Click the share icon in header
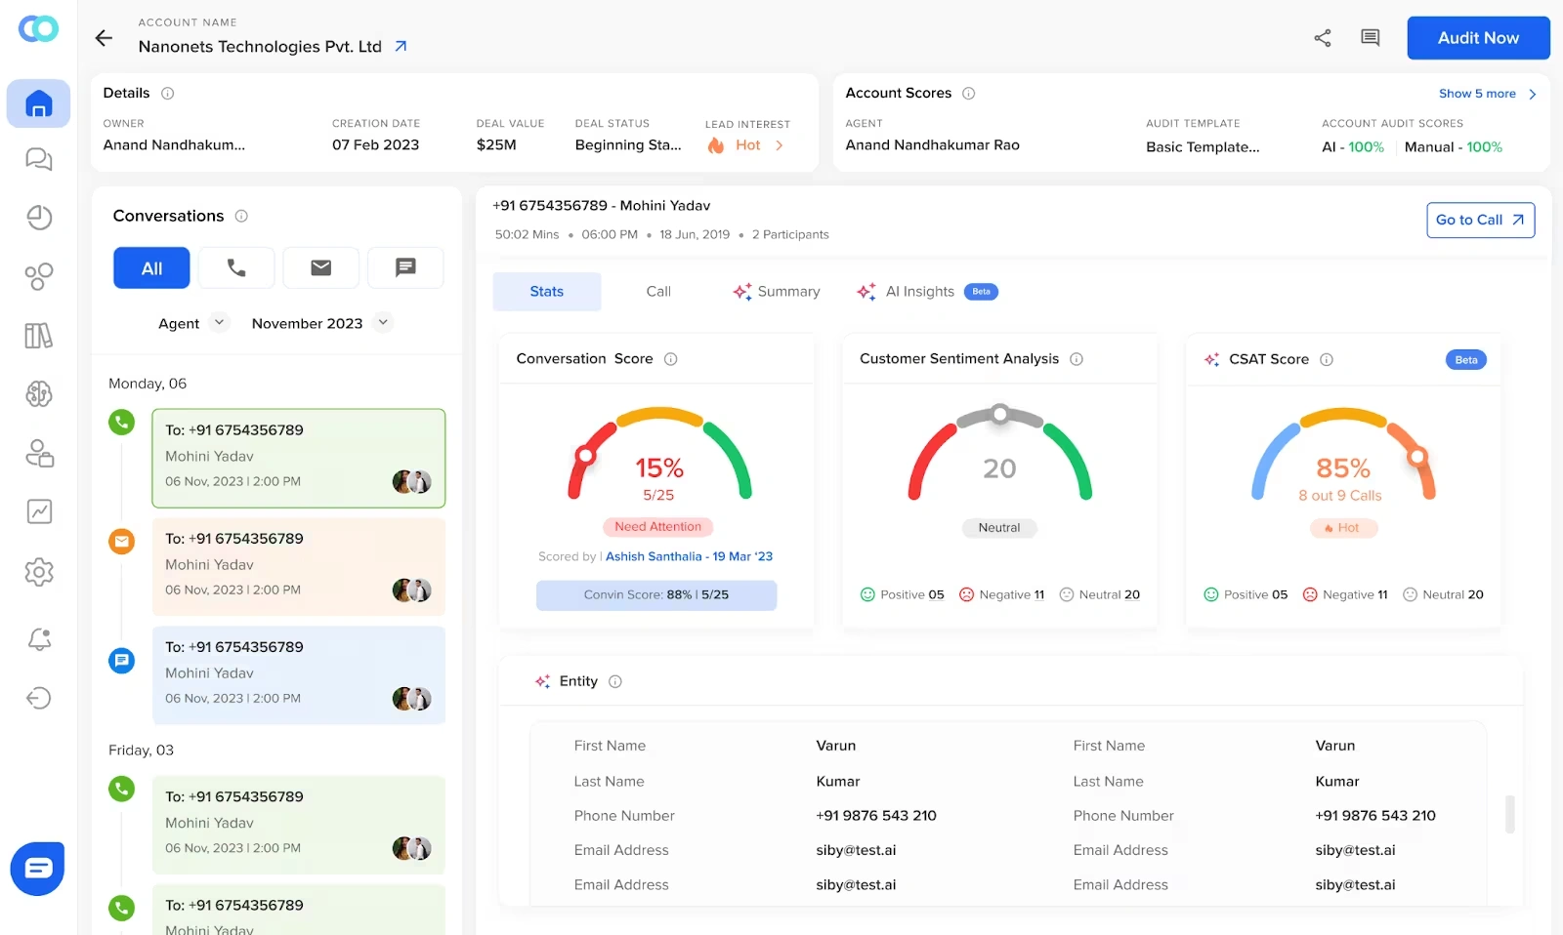The image size is (1563, 935). [x=1323, y=38]
